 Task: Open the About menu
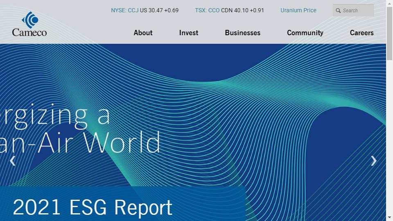pyautogui.click(x=143, y=33)
